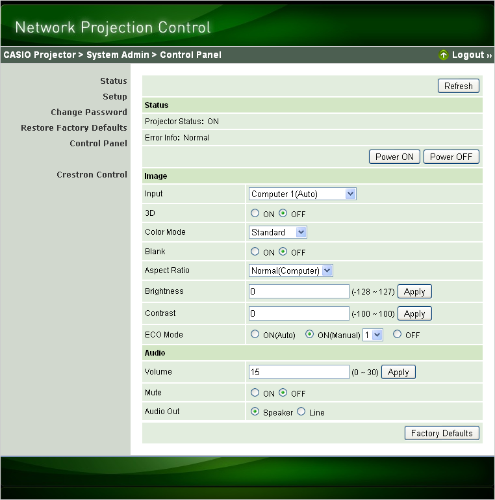Open Restore Factory Defaults page

point(74,128)
